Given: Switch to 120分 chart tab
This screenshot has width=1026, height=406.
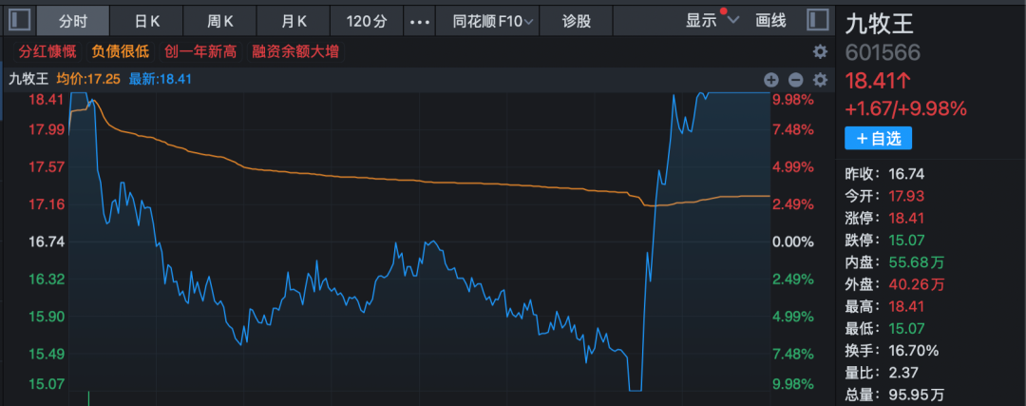Looking at the screenshot, I should tap(367, 21).
